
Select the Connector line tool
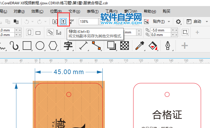[x=96, y=46]
